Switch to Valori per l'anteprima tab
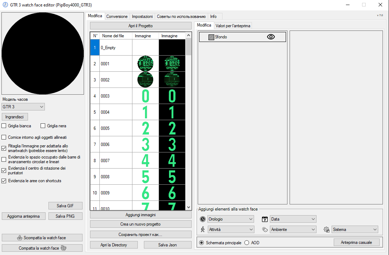Image resolution: width=389 pixels, height=255 pixels. click(x=233, y=25)
